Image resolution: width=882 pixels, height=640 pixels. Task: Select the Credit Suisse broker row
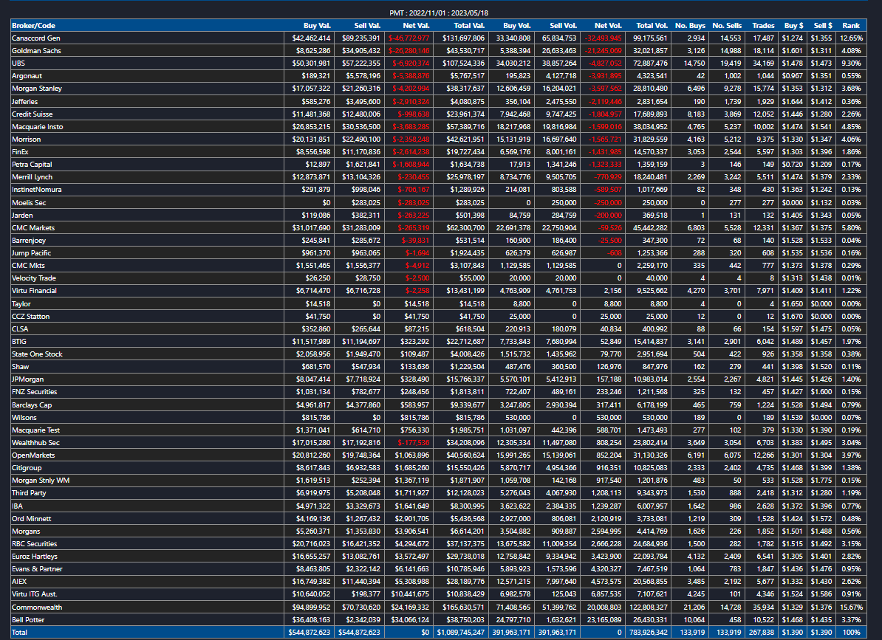tap(439, 114)
